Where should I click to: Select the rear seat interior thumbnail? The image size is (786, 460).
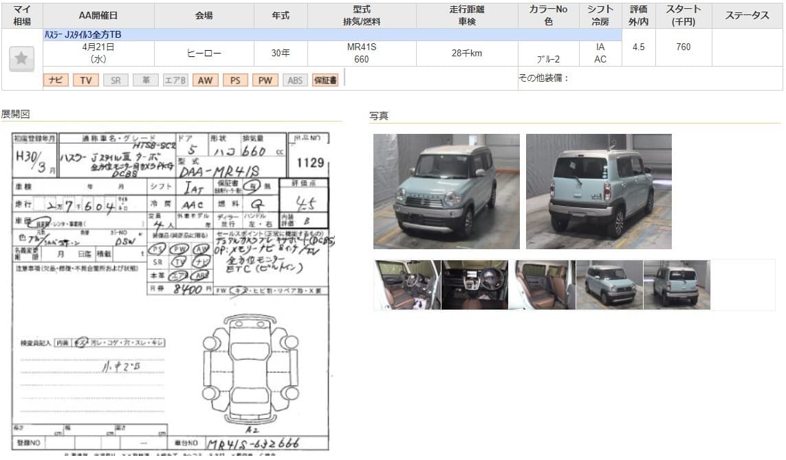pyautogui.click(x=541, y=284)
